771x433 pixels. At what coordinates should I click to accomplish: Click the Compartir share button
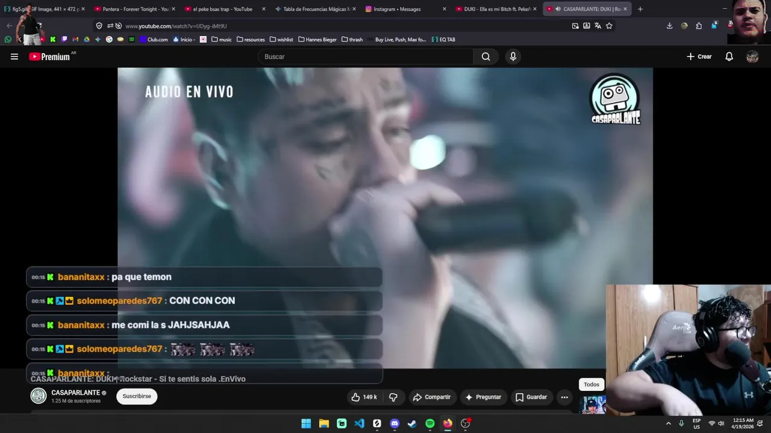tap(431, 397)
